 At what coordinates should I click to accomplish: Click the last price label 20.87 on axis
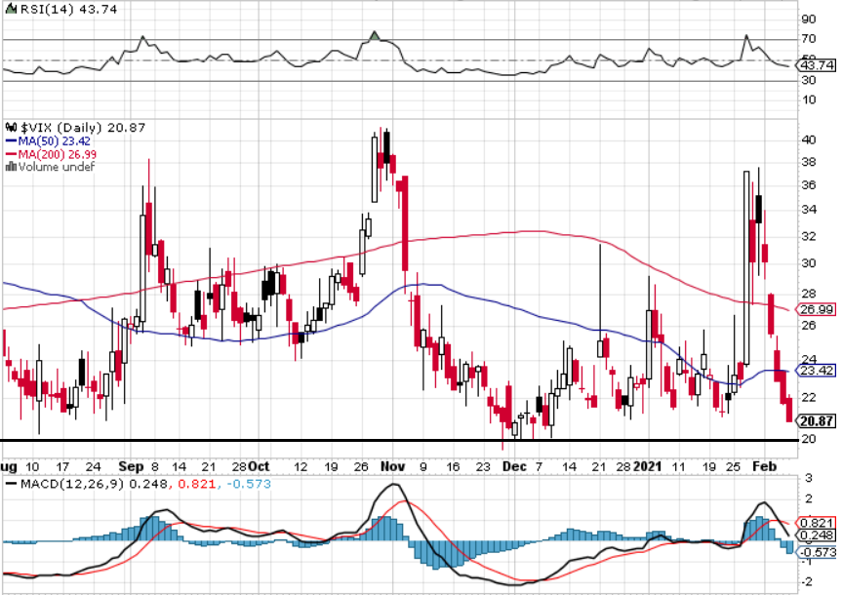point(816,420)
